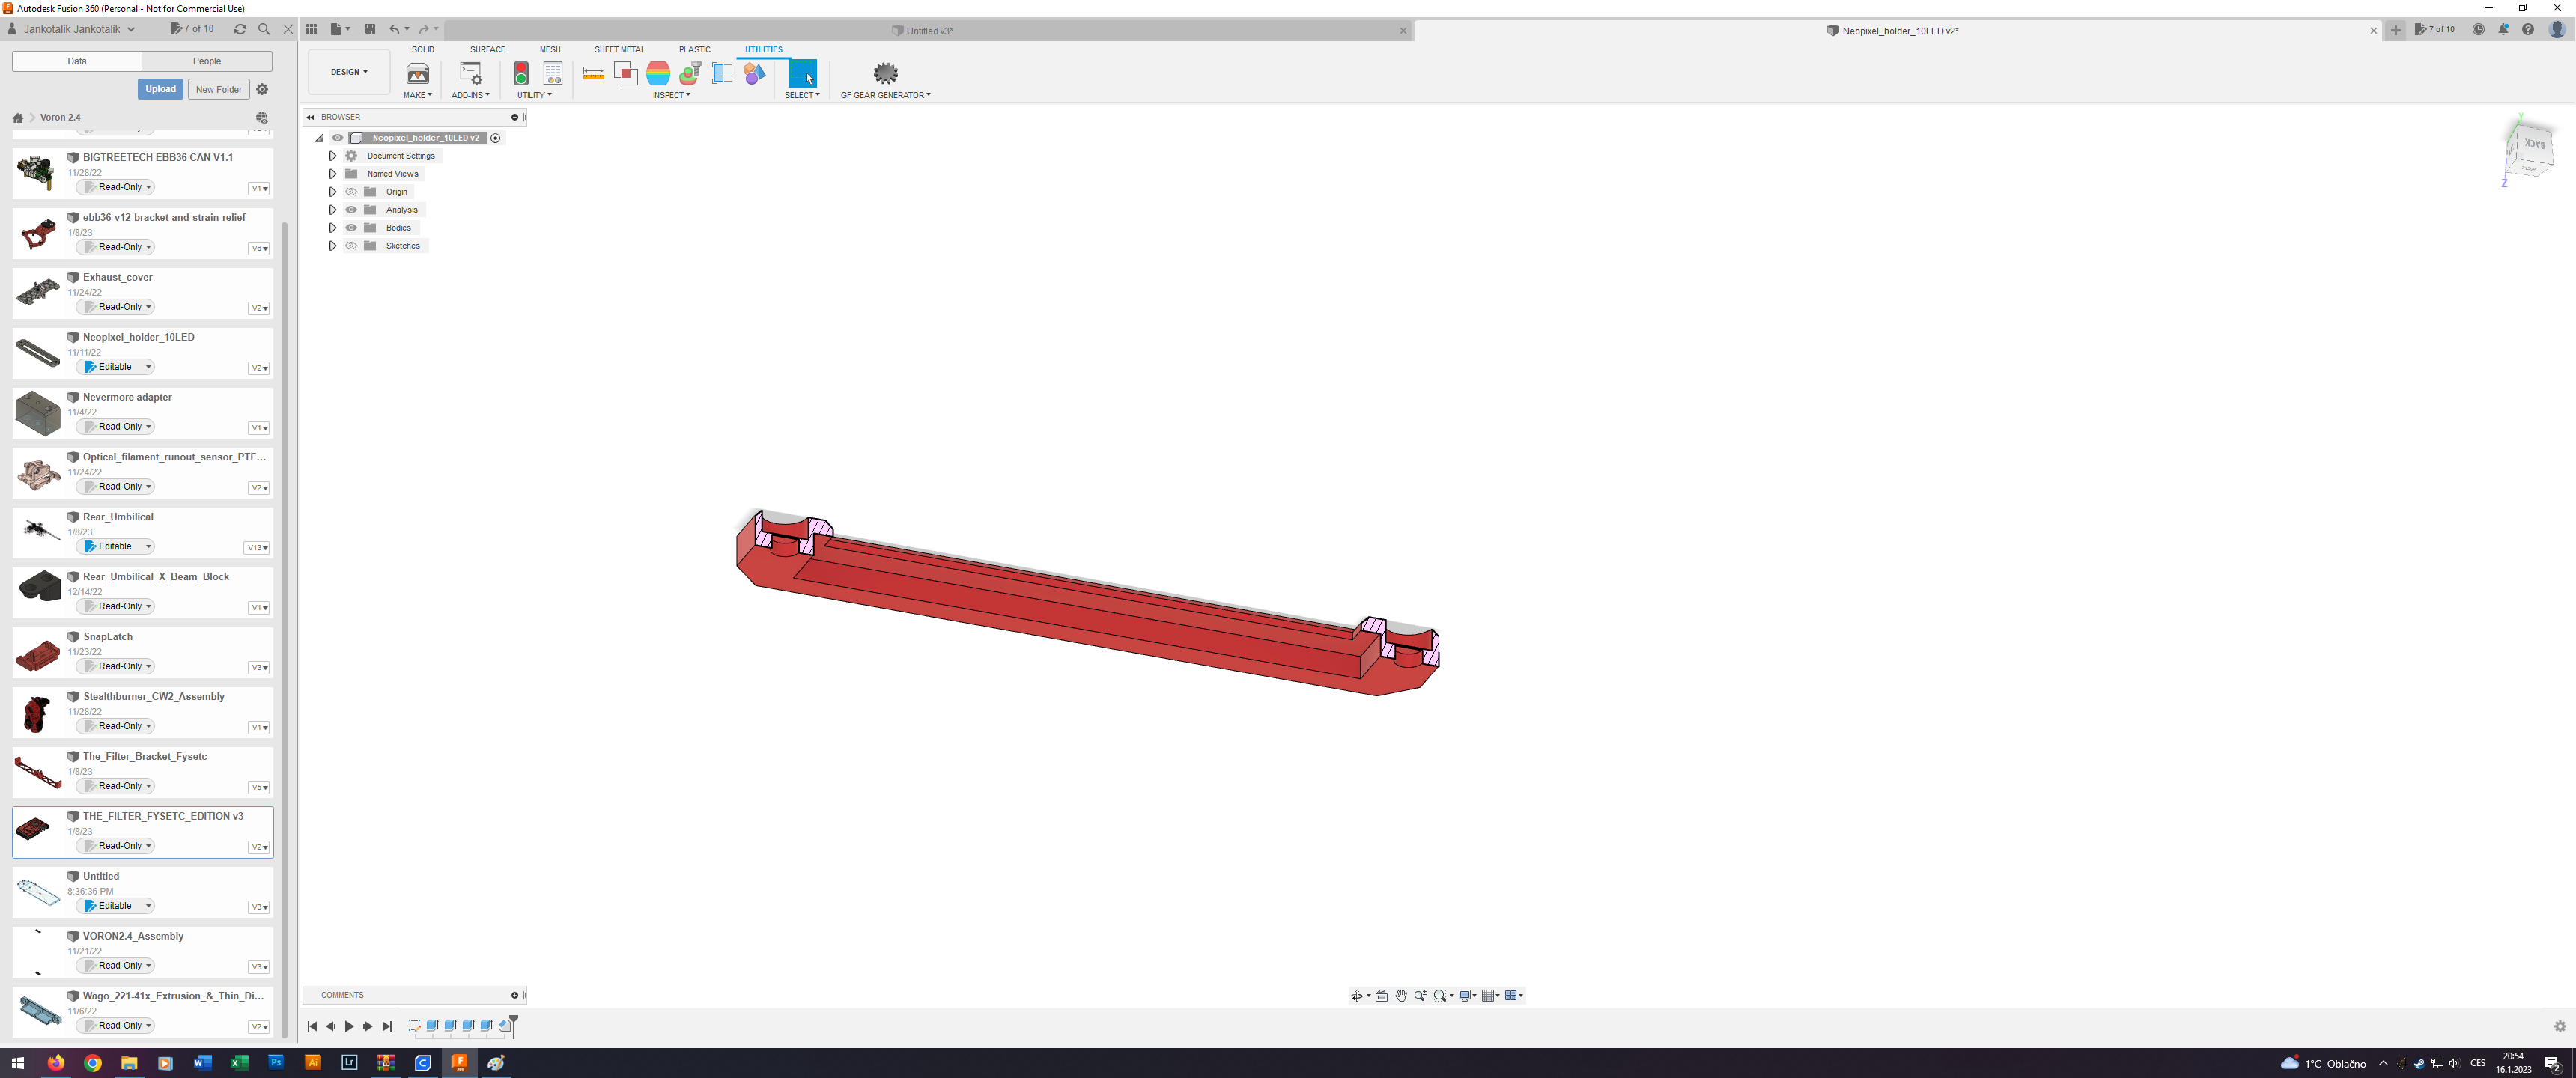Open the Make panel icon
The height and width of the screenshot is (1078, 2576).
417,75
